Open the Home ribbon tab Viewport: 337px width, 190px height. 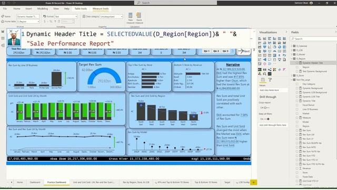pyautogui.click(x=17, y=8)
